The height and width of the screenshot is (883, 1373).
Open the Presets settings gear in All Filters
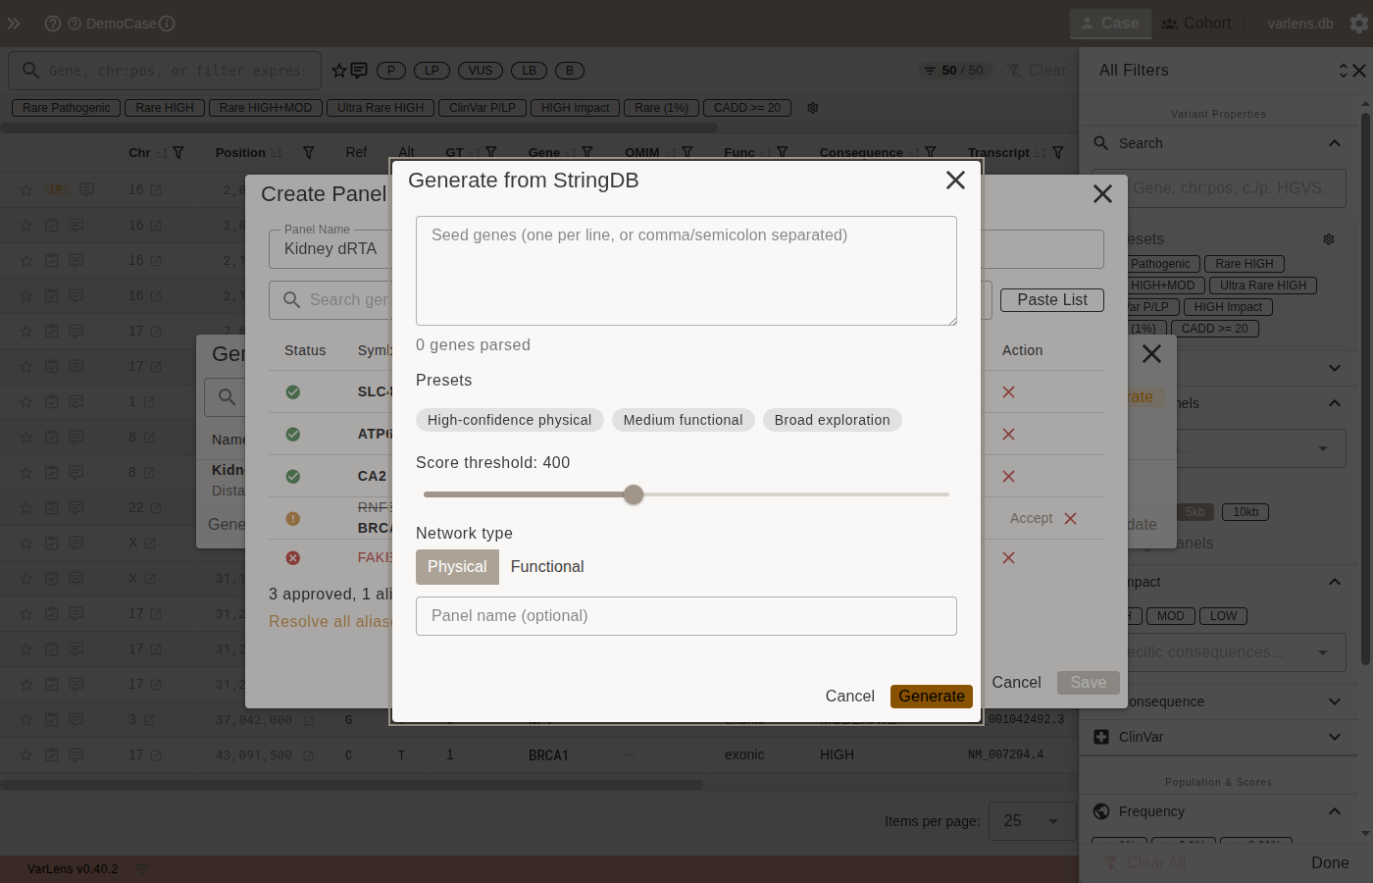pos(1329,238)
